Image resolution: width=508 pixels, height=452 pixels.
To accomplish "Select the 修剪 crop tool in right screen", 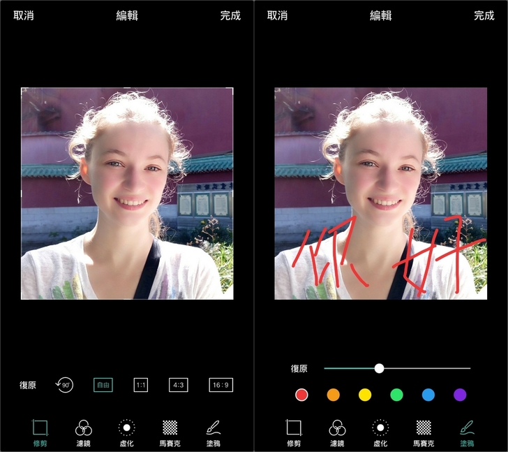I will [294, 433].
